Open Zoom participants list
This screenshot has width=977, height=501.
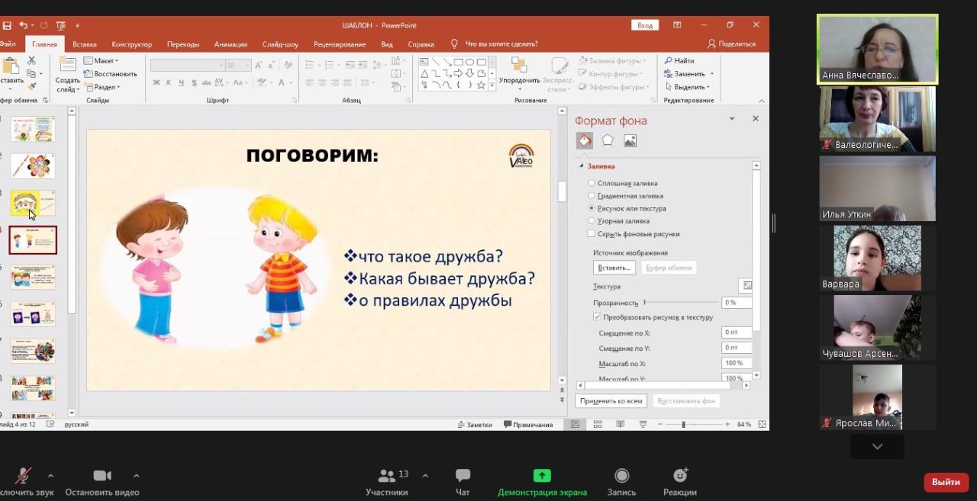(x=386, y=481)
